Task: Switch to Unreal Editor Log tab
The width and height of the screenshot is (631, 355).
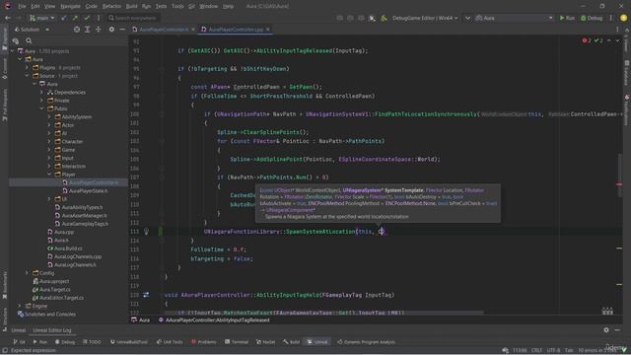Action: [x=52, y=330]
